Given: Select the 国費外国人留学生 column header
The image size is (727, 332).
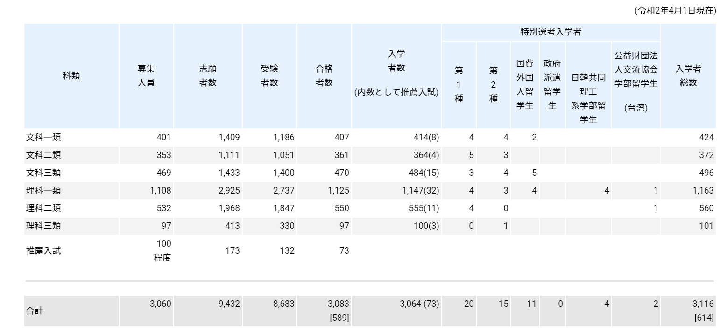Looking at the screenshot, I should click(525, 84).
